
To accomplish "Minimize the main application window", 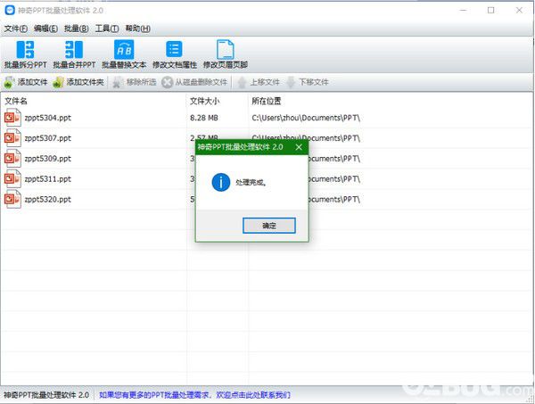I will 463,10.
